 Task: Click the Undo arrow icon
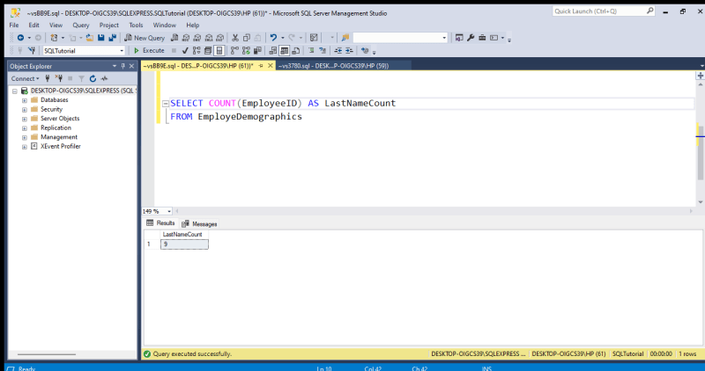coord(273,38)
